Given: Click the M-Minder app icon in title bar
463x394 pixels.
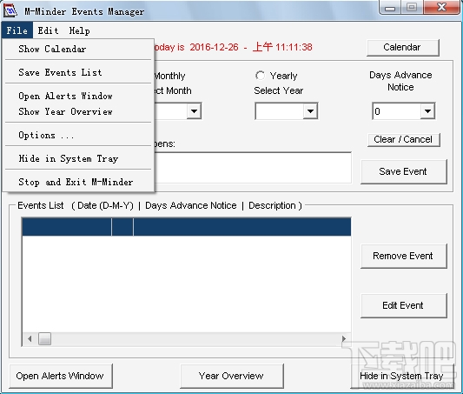Looking at the screenshot, I should coord(10,10).
